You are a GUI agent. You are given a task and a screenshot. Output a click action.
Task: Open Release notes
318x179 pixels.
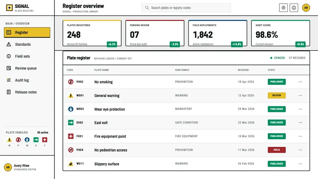27,92
